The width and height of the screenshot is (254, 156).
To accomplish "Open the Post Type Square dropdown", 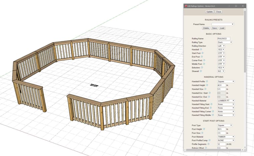I will (x=225, y=125).
